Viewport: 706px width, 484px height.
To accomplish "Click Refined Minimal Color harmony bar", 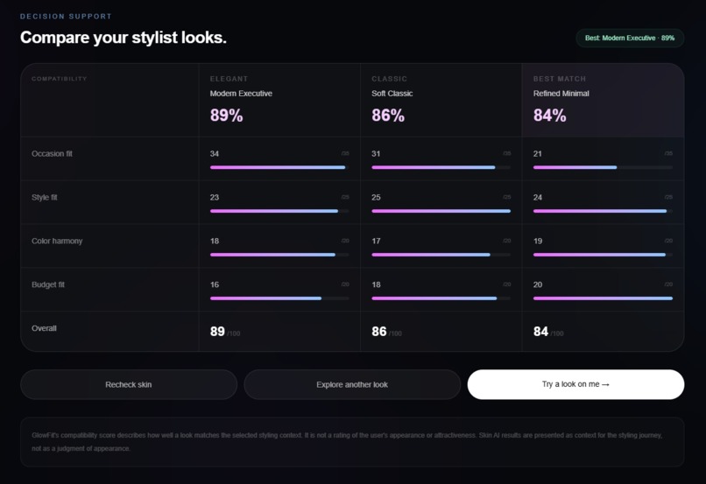I will point(603,255).
